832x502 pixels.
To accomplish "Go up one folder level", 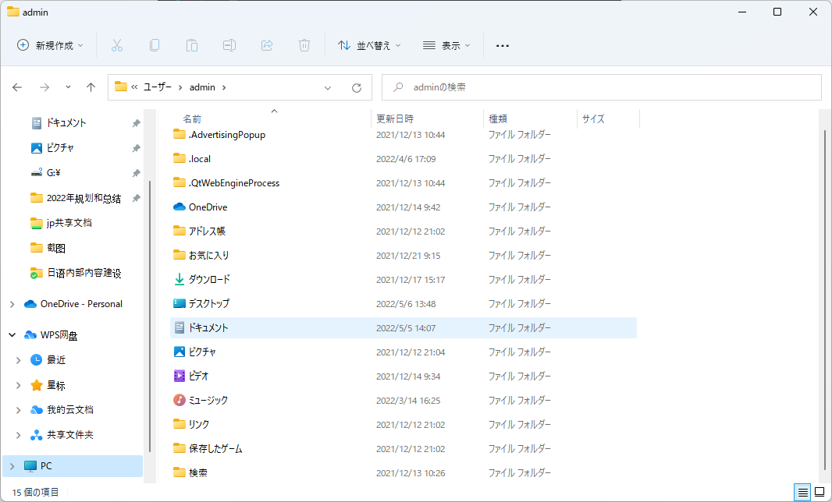I will pyautogui.click(x=91, y=88).
